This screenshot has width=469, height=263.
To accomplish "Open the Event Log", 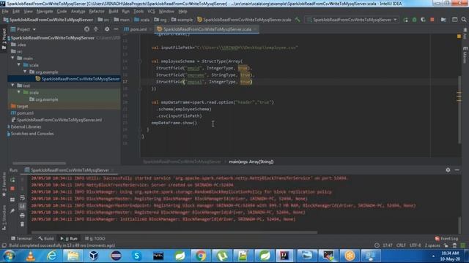I will pos(446,239).
